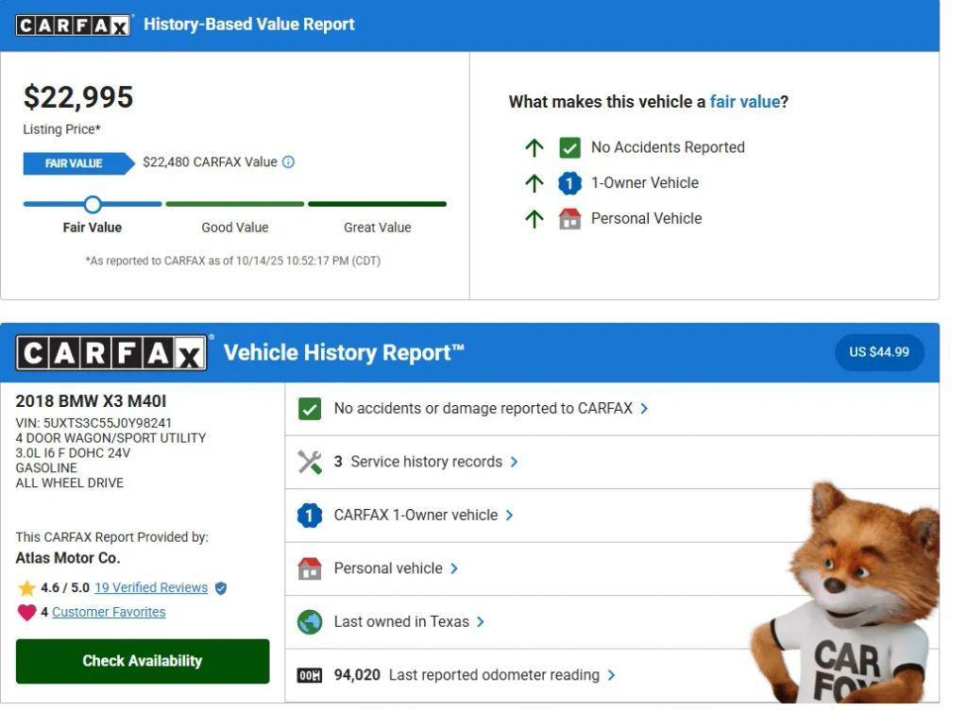Screen dimensions: 967x711
Task: Click the 1-Owner blue badge icon in report
Action: point(310,516)
